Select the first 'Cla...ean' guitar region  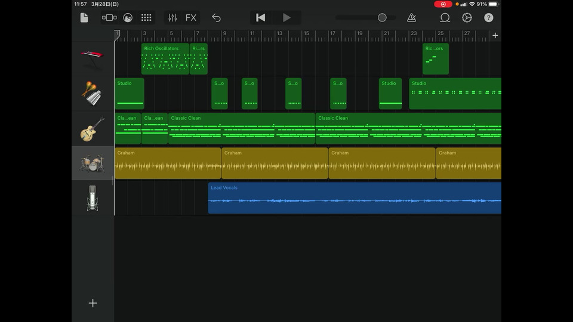[x=128, y=129]
